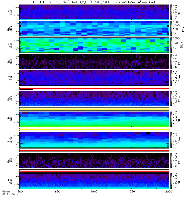Click the color bar beside thd ions panel

point(171,161)
